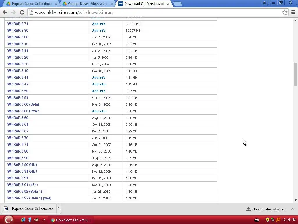
Task: Select the Download Old Versions tab
Action: pos(144,3)
